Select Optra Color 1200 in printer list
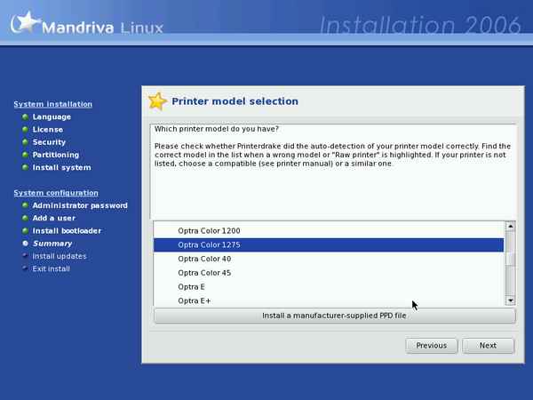This screenshot has width=533, height=400. (329, 231)
